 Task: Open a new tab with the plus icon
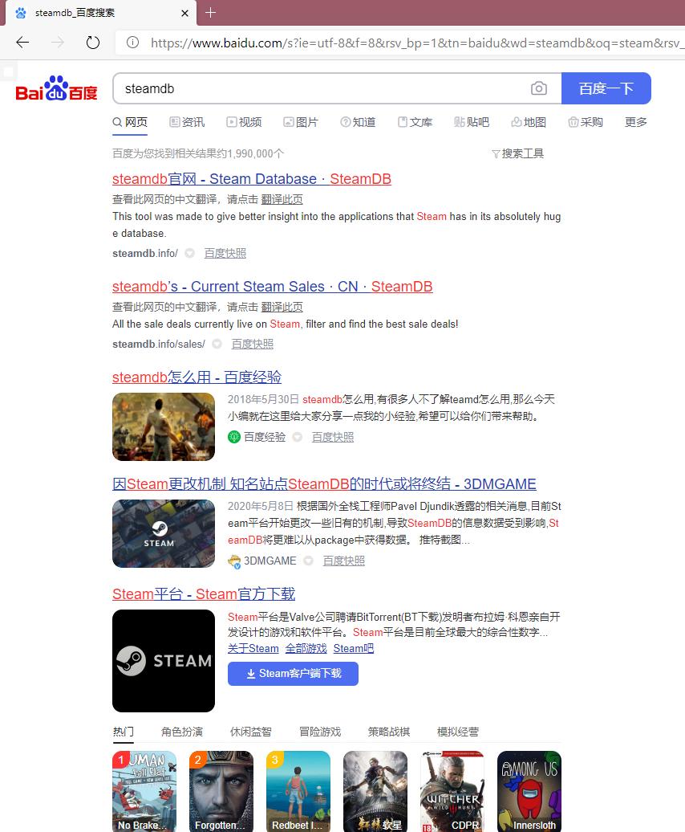coord(210,13)
